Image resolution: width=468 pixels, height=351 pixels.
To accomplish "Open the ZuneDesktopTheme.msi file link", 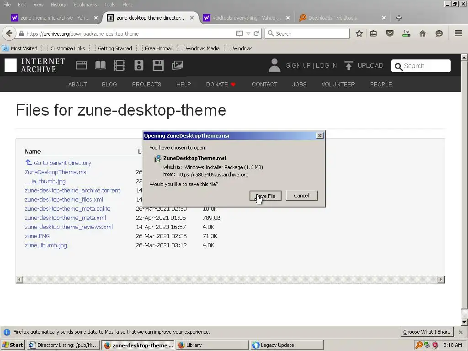I will tap(56, 172).
